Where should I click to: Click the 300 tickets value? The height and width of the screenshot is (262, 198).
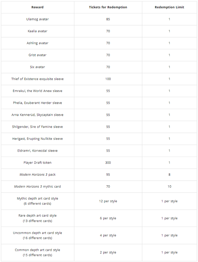coord(108,163)
